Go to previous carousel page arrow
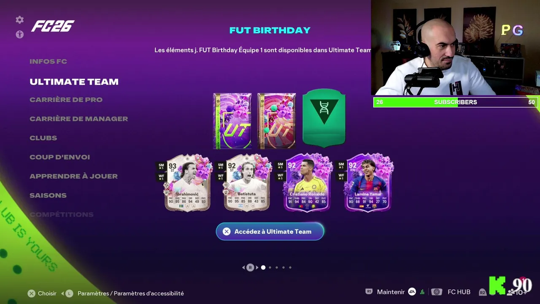This screenshot has height=304, width=540. coord(243,267)
